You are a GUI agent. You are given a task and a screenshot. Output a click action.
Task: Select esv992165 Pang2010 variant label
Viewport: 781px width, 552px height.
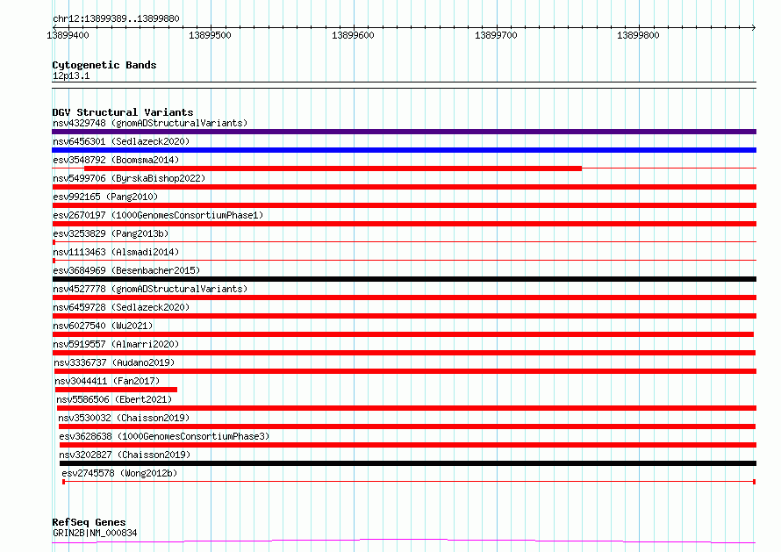click(105, 197)
